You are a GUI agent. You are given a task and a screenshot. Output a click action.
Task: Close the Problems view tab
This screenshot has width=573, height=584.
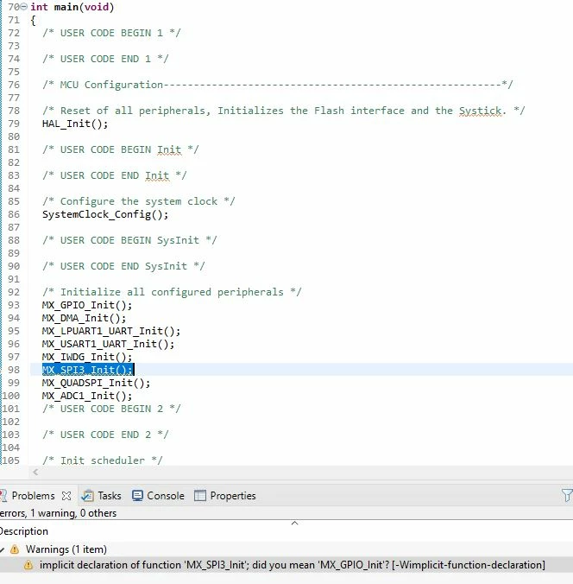point(66,496)
